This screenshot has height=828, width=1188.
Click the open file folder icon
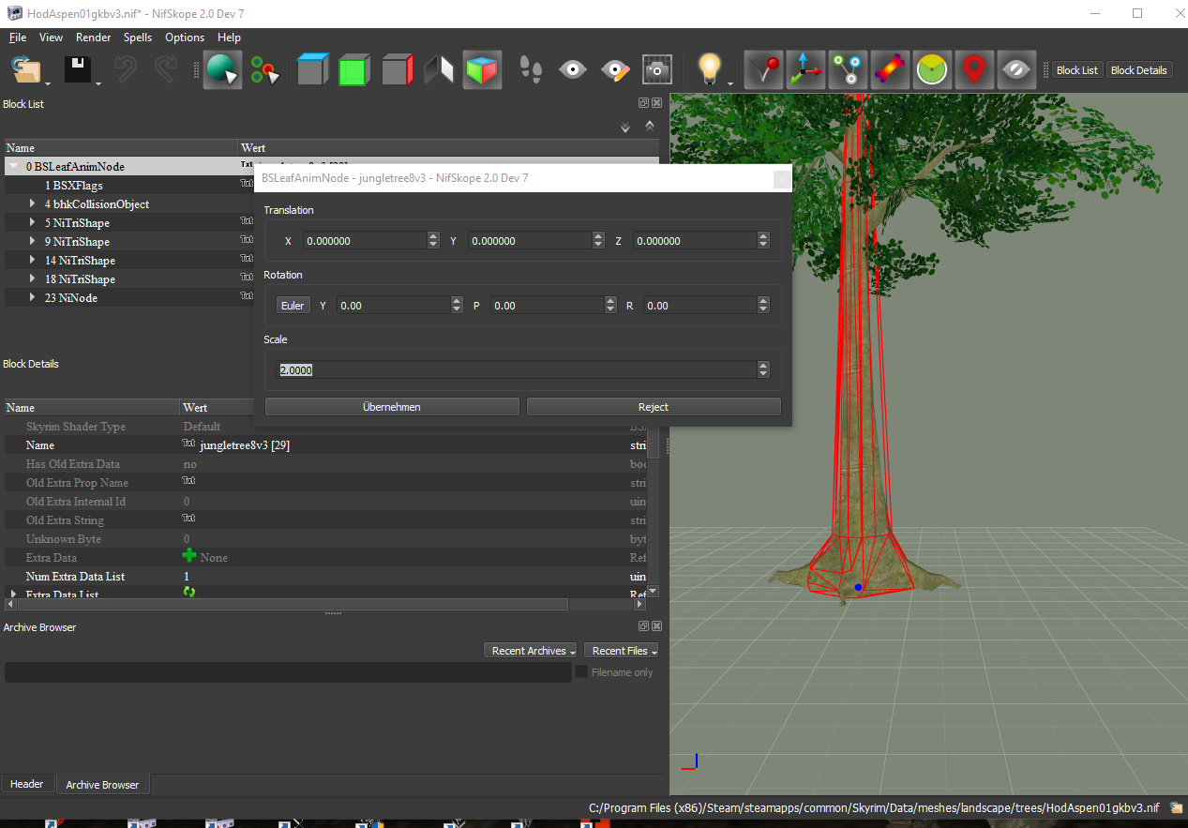27,71
